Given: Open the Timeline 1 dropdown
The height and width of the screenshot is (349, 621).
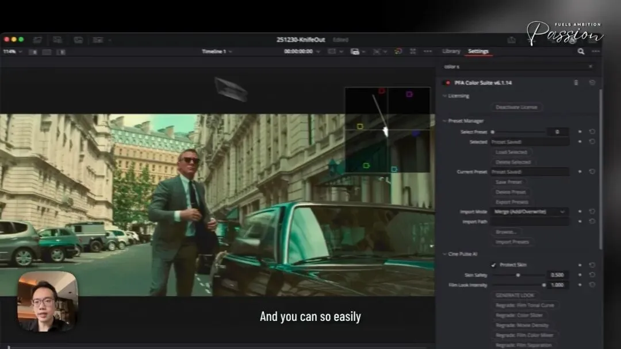Looking at the screenshot, I should (x=217, y=52).
